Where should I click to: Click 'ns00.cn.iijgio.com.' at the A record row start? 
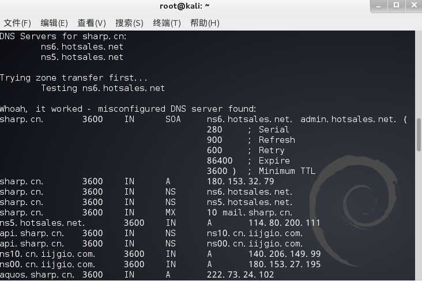click(x=47, y=264)
